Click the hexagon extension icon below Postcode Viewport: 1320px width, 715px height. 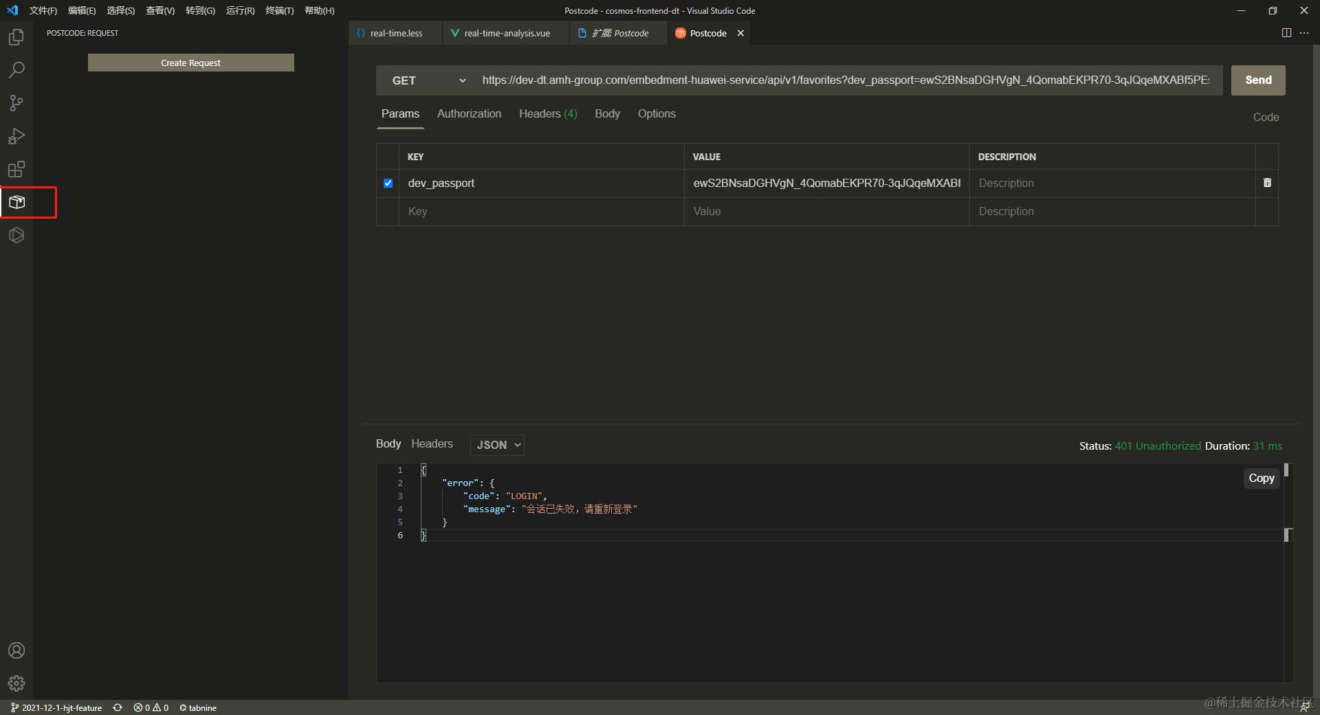pos(16,235)
